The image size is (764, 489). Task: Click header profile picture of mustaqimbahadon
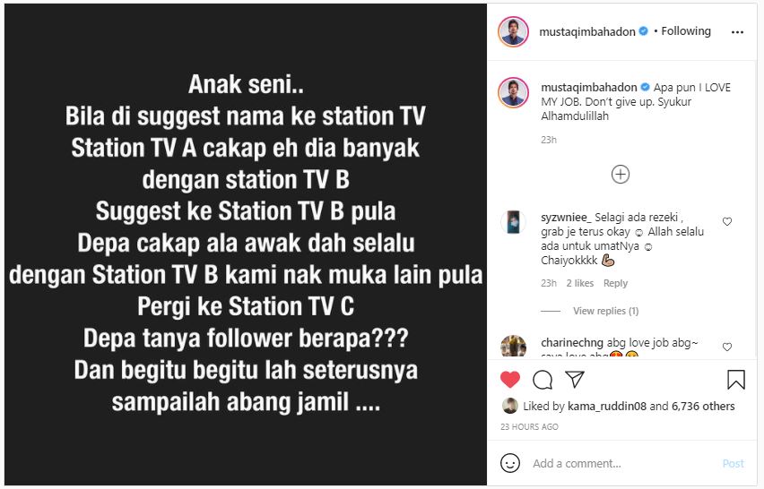click(513, 31)
